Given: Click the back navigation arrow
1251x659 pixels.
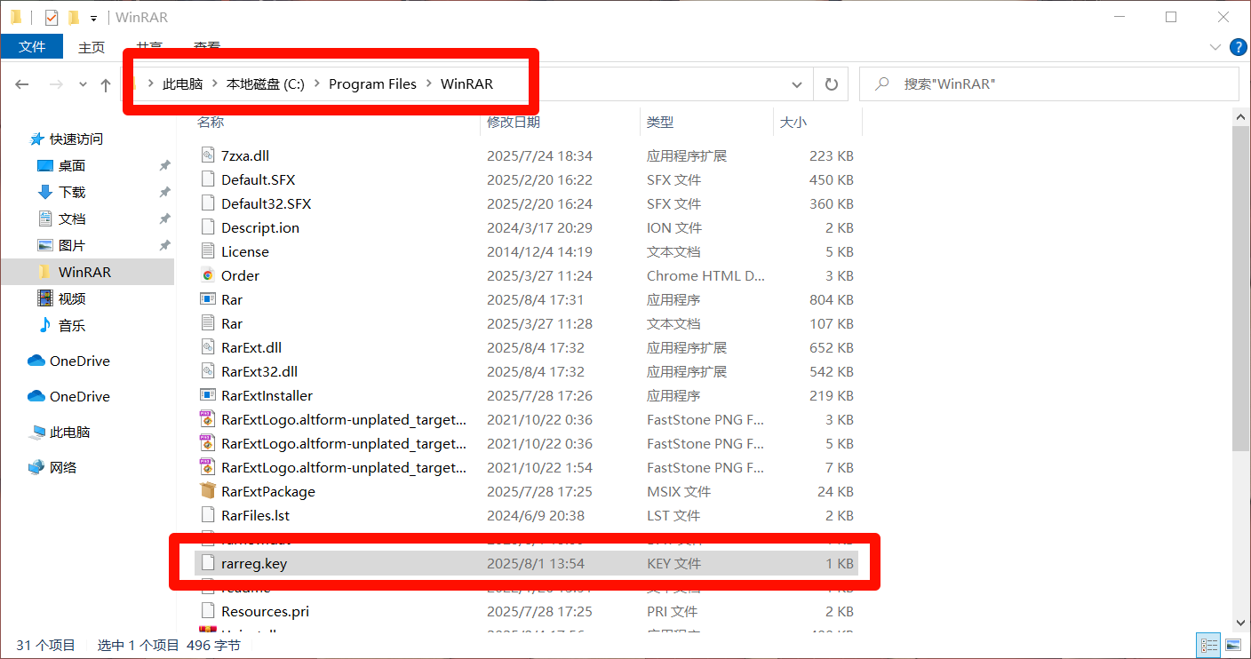Looking at the screenshot, I should click(22, 84).
